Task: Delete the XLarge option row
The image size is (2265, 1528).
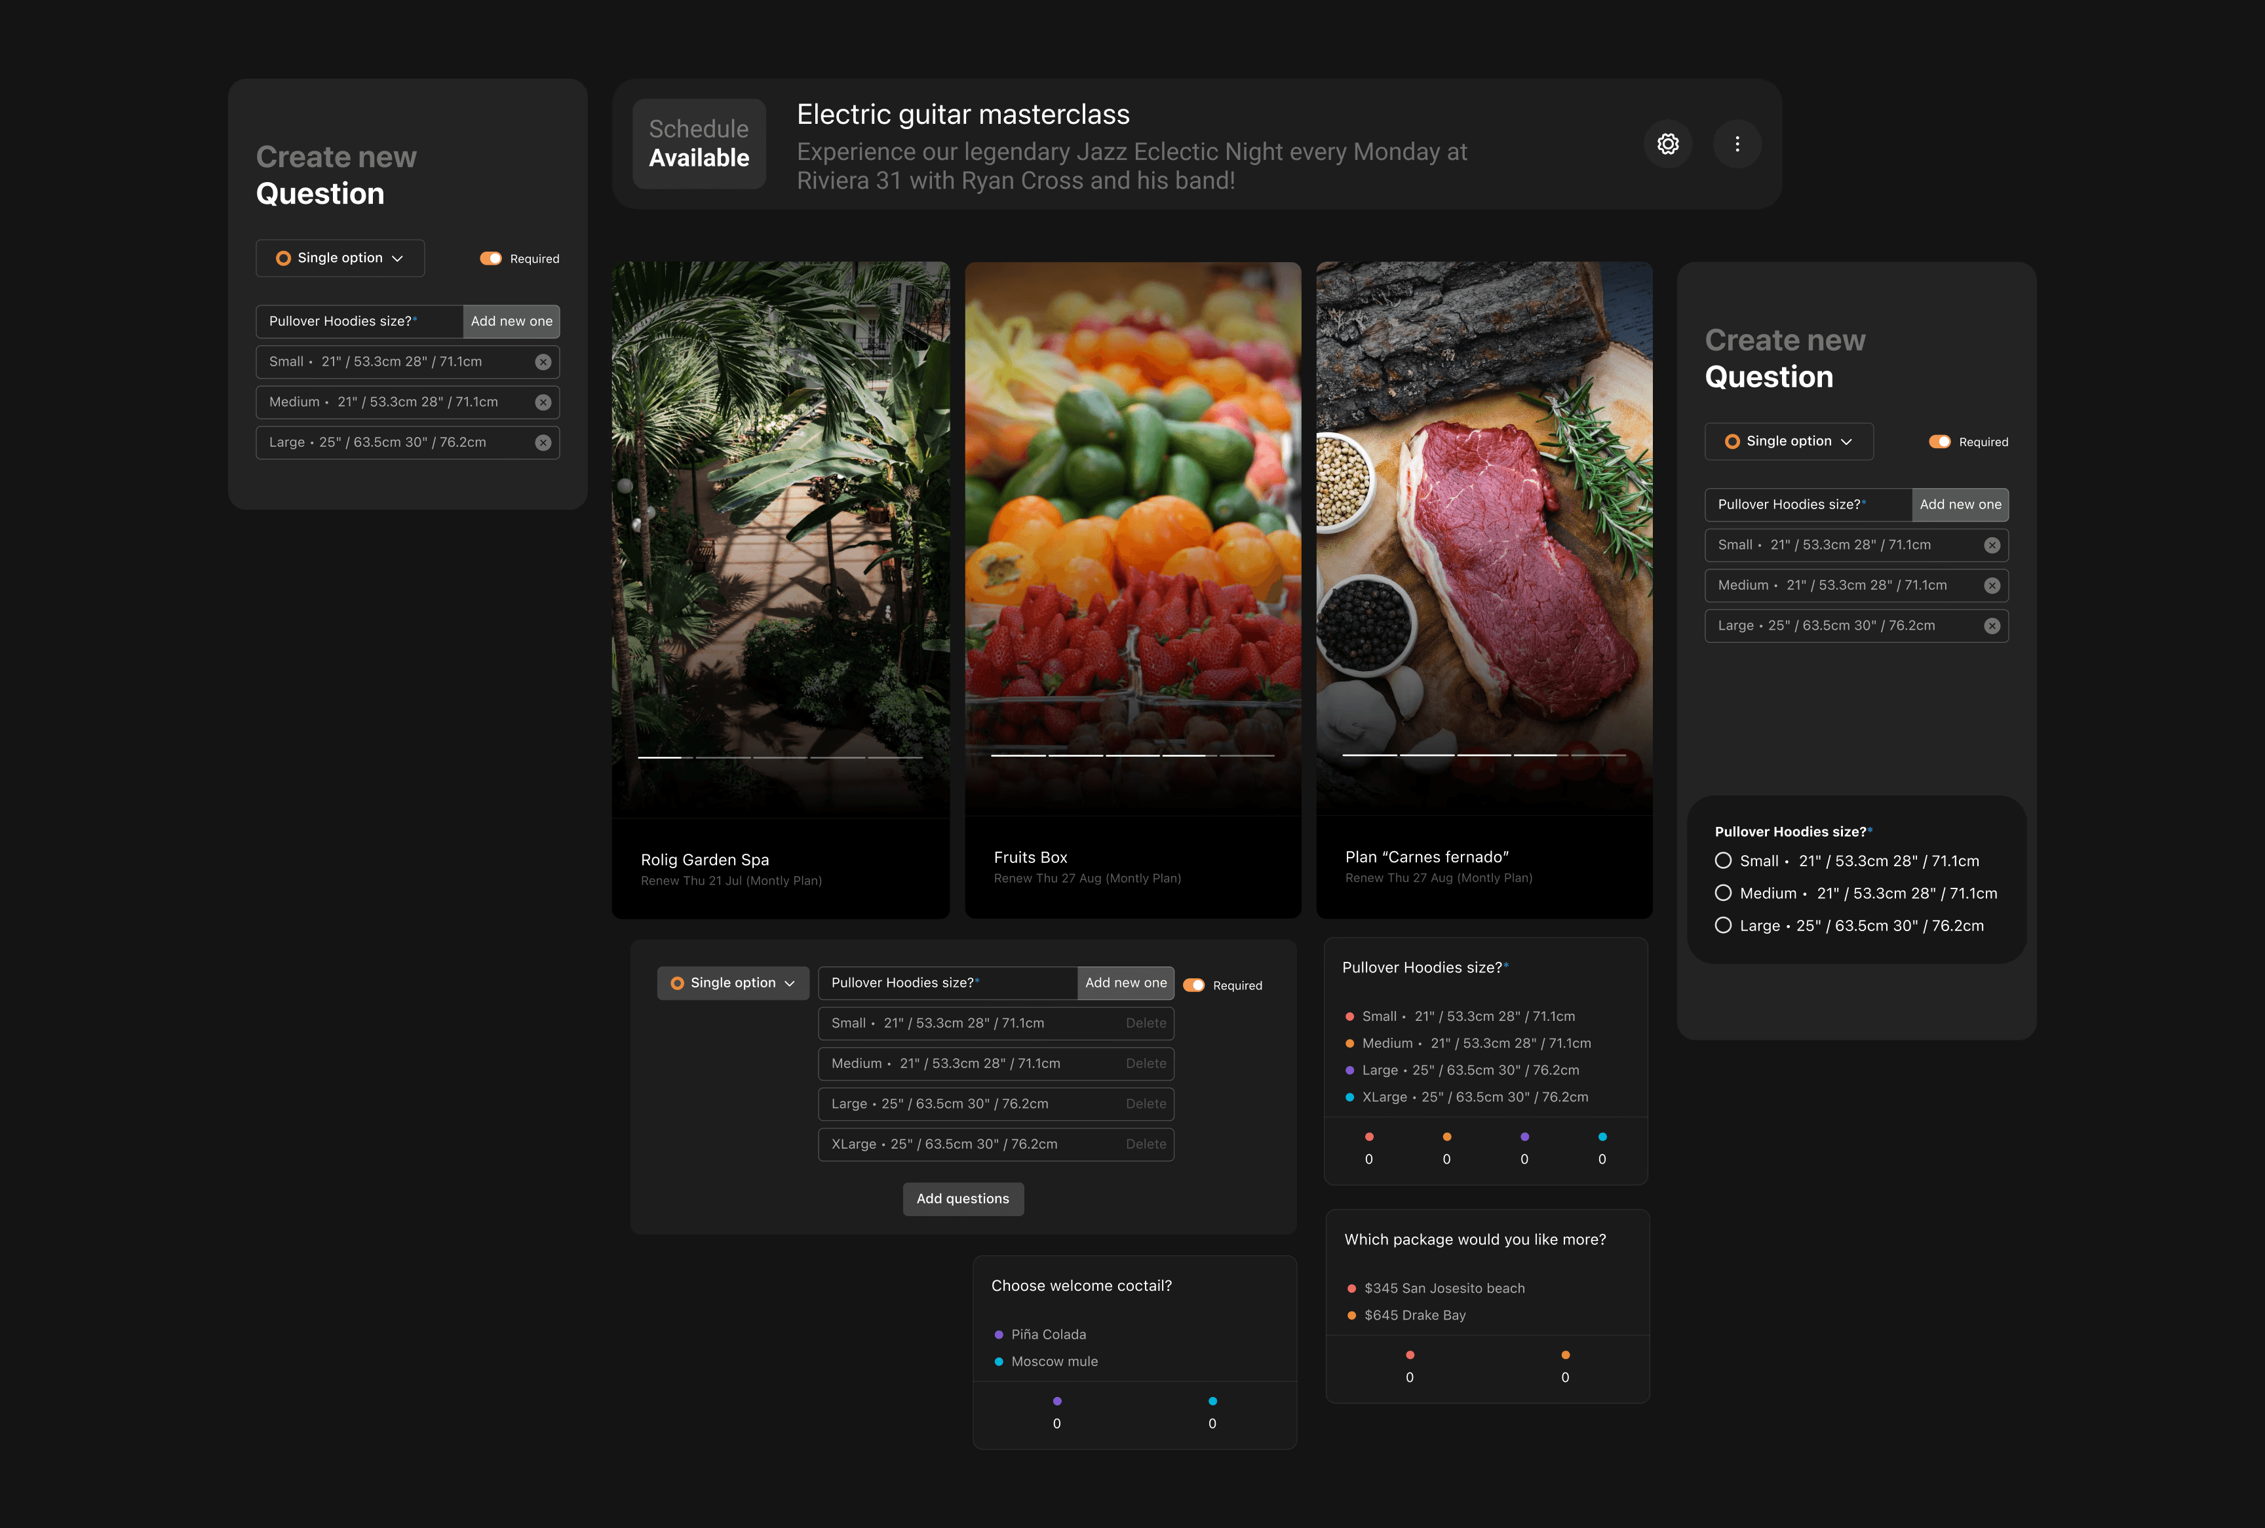Action: [x=1145, y=1144]
